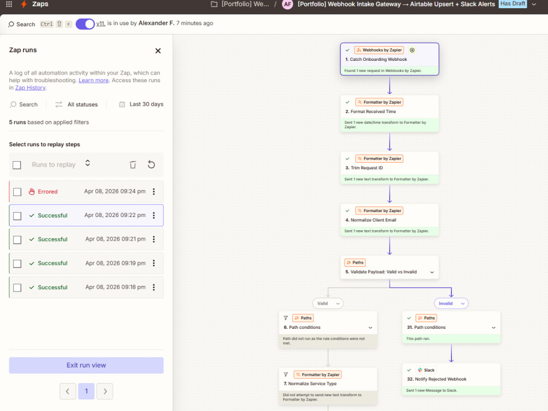Viewport: 548px width, 411px height.
Task: Check the Runs to replay select-all checkbox
Action: (17, 165)
